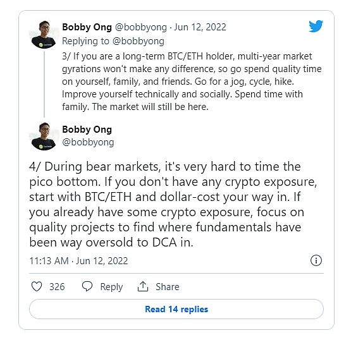This screenshot has height=340, width=351.
Task: Click the Twitter bird logo
Action: tap(316, 26)
